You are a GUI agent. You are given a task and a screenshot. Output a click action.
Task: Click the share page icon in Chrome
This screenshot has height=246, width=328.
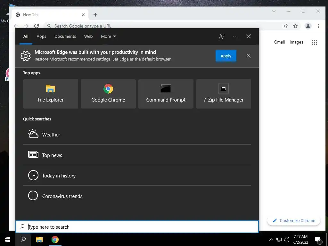[x=285, y=26]
